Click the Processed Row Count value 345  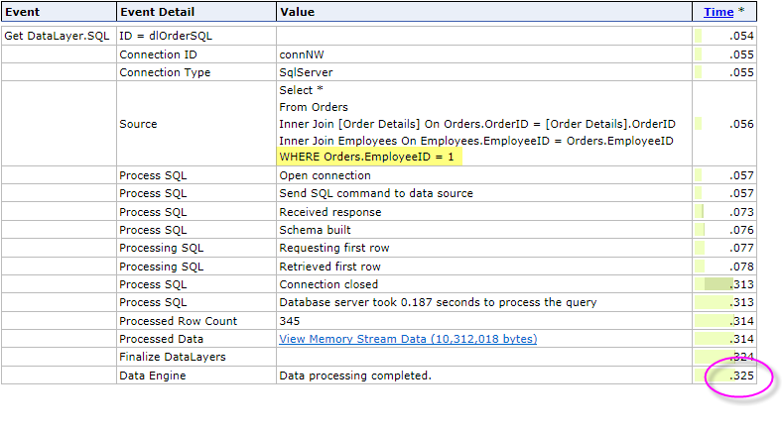(x=290, y=321)
